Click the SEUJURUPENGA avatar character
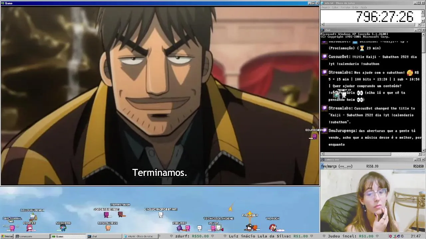Viewport: 426px width, 239px height. coord(32,217)
